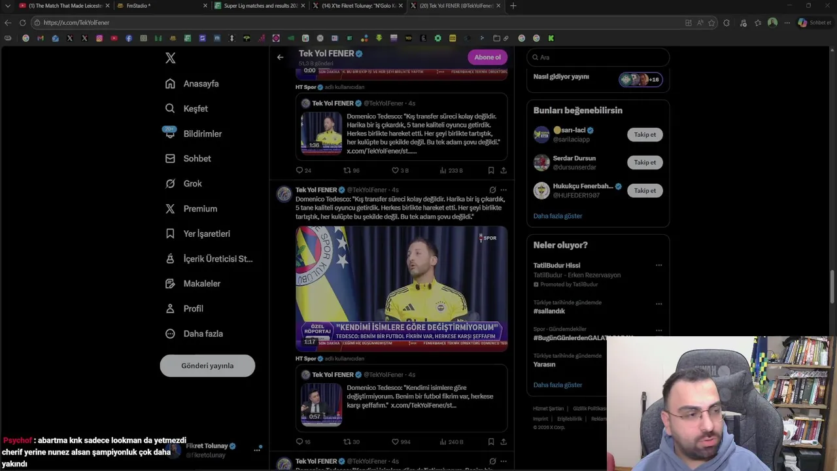Open the X logo home link
The height and width of the screenshot is (471, 837).
click(x=170, y=58)
